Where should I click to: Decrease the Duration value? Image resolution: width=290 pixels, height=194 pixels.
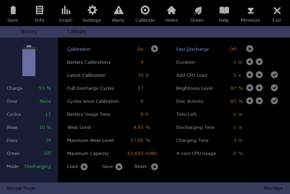coord(249,62)
